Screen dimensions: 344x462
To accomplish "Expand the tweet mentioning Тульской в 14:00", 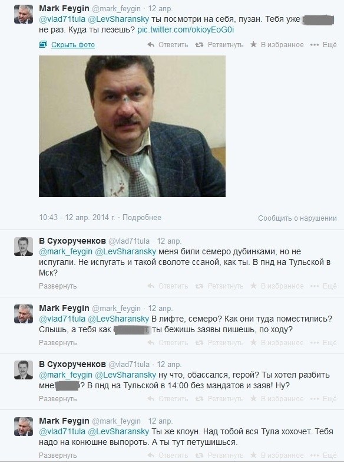I will click(x=58, y=399).
